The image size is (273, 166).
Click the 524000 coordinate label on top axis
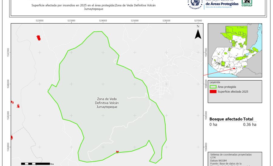coord(103,21)
